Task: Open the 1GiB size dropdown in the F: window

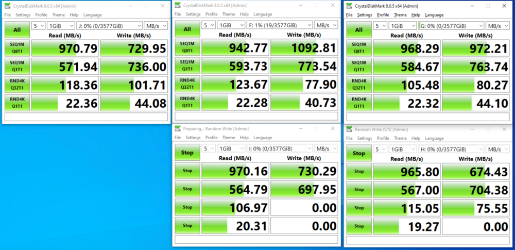Action: (x=231, y=25)
